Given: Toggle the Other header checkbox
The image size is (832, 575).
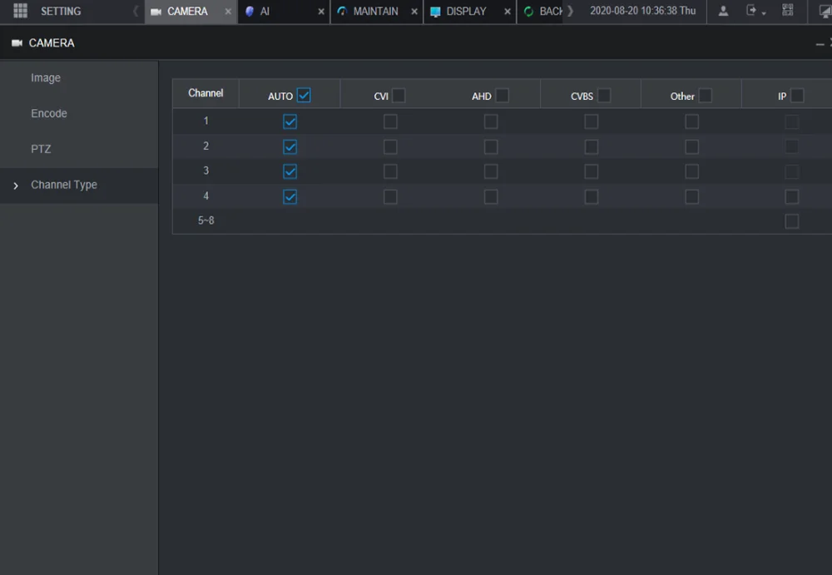Looking at the screenshot, I should pyautogui.click(x=706, y=96).
